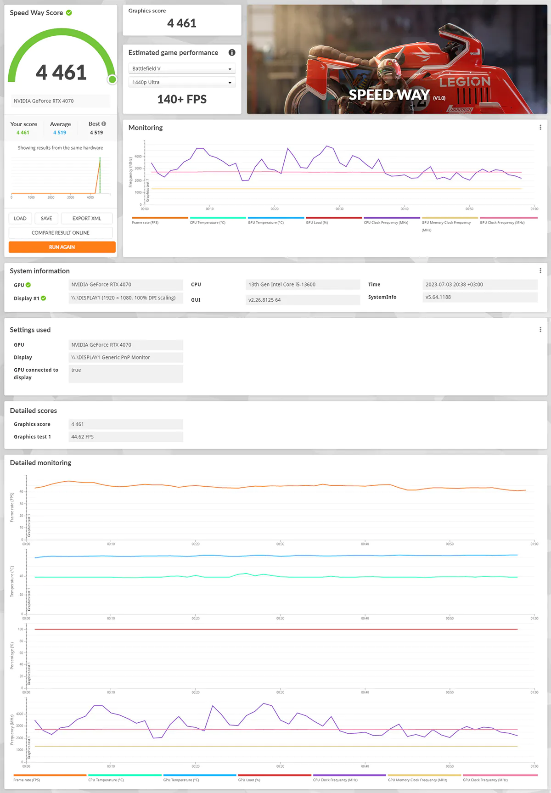Select Graphics test 1 value 44.62 FPS

coord(126,437)
